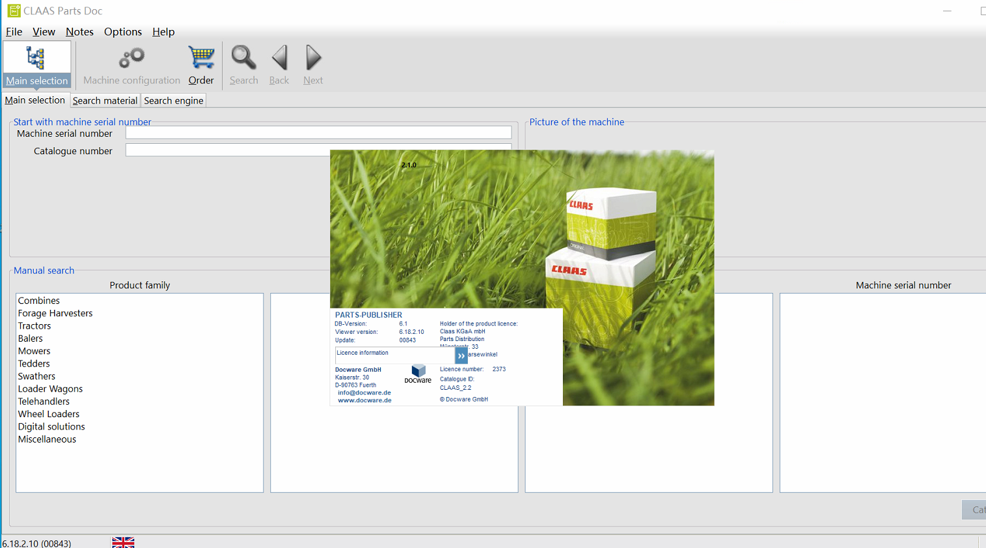Click the Search magnifier toolbar icon

[x=244, y=58]
